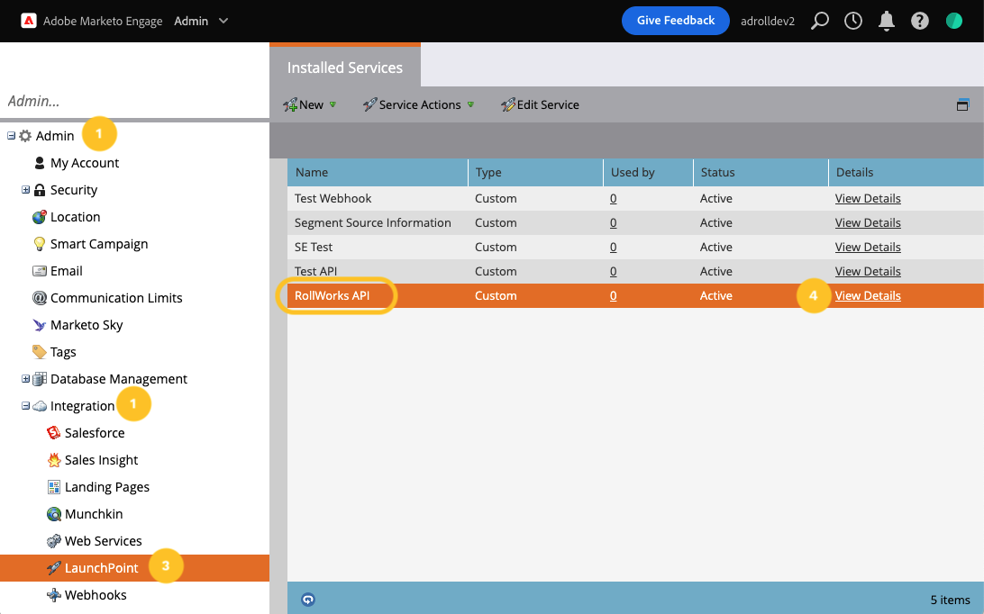Click the window restore icon in toolbar

(962, 104)
